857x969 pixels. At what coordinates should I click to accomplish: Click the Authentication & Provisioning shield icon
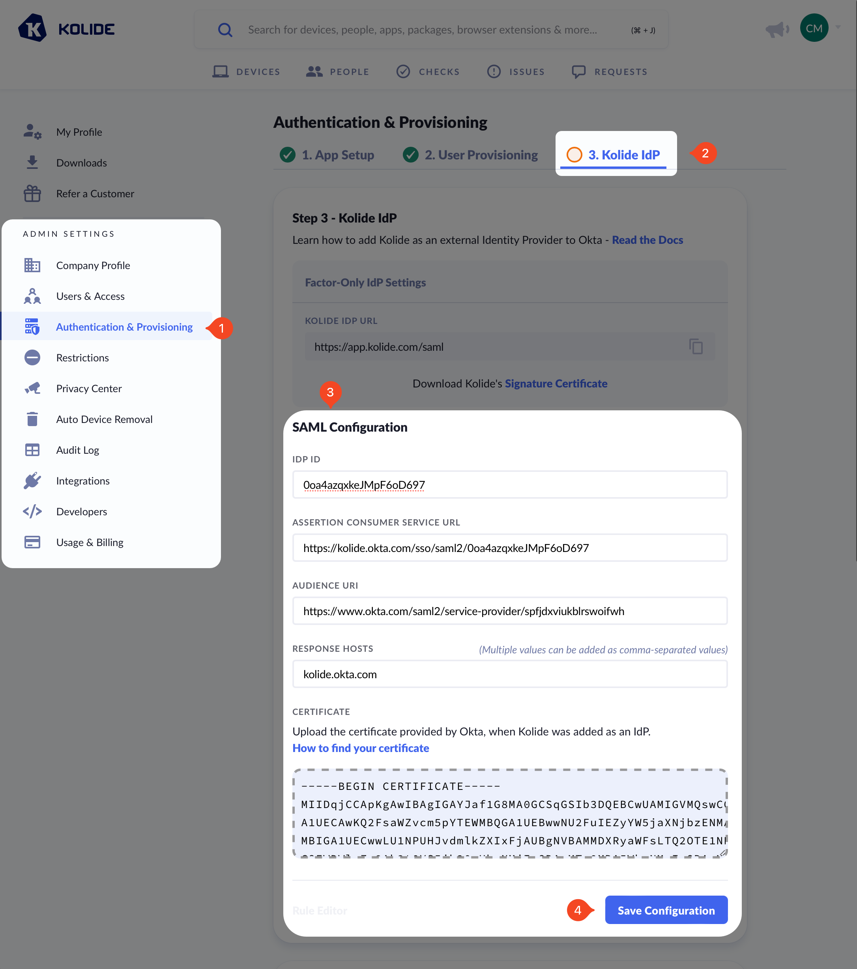32,327
